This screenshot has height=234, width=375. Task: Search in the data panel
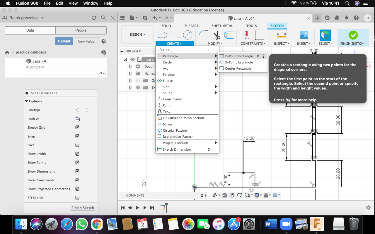pos(103,18)
